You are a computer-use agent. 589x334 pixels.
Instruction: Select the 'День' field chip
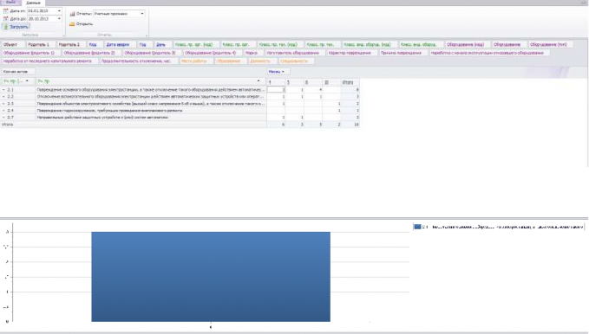point(163,45)
